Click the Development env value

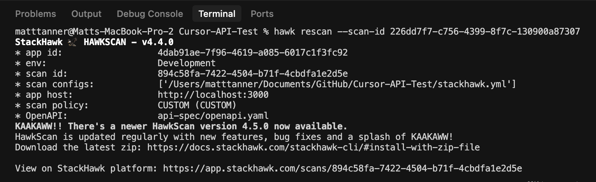187,63
